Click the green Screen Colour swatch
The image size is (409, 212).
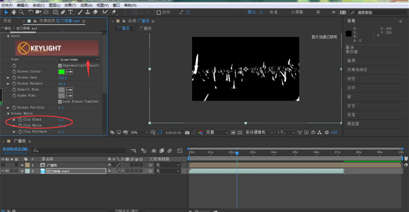click(61, 72)
